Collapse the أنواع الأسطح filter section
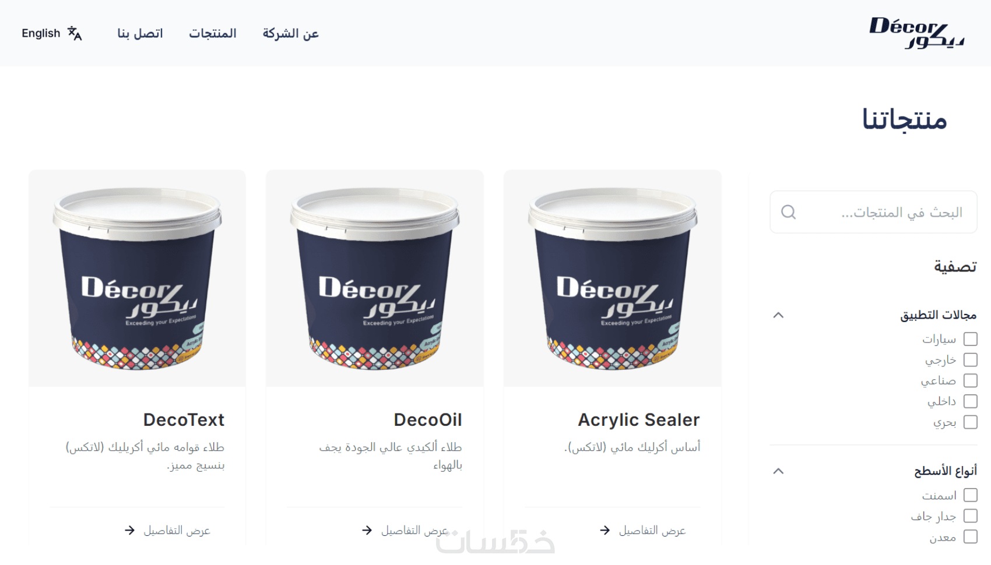The height and width of the screenshot is (565, 991). click(x=778, y=471)
